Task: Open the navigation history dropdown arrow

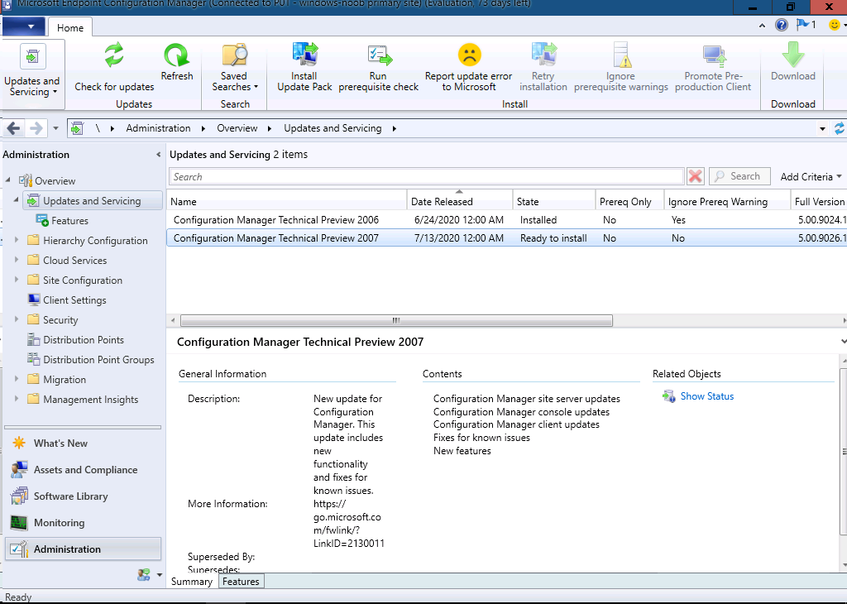Action: [x=55, y=128]
